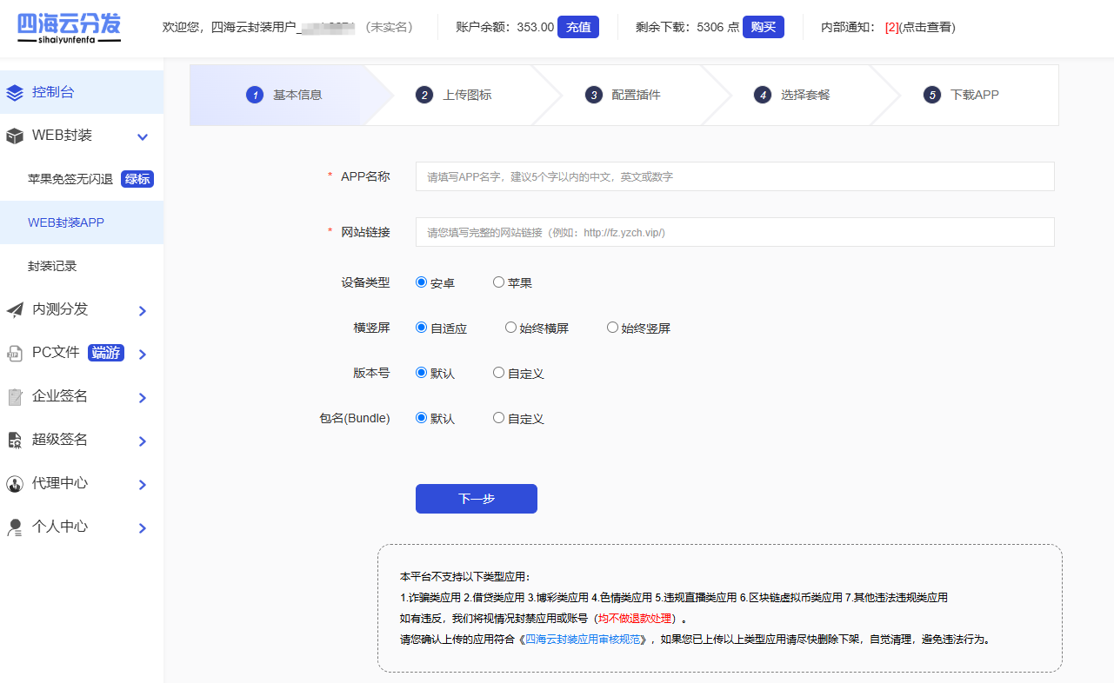Viewport: 1114px width, 683px height.
Task: Select 自定义 for 版本号
Action: (x=498, y=372)
